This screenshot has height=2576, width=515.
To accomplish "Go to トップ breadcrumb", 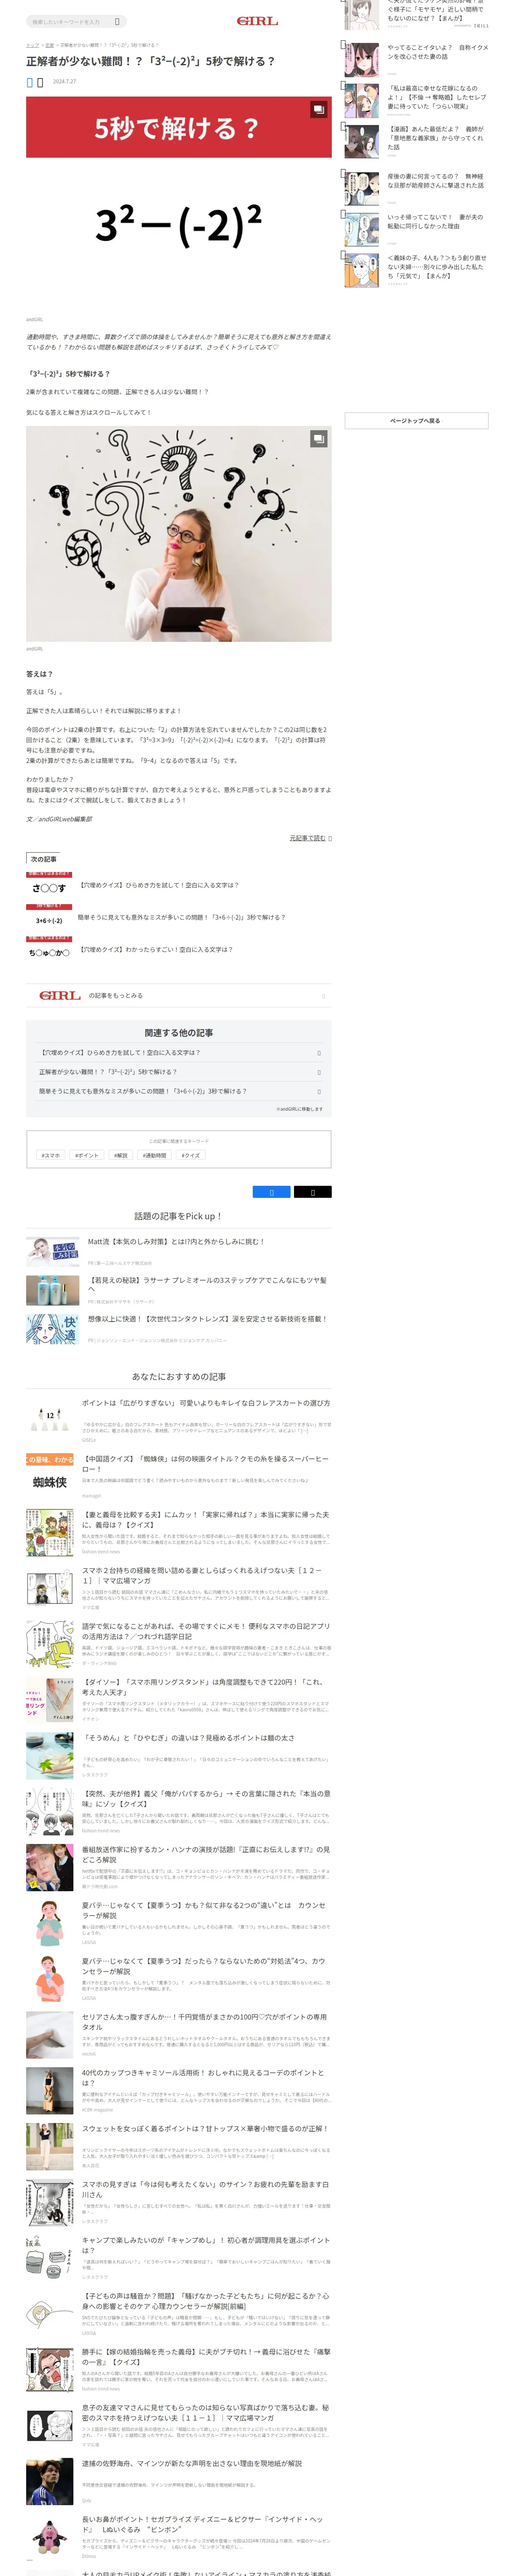I will click(x=32, y=45).
